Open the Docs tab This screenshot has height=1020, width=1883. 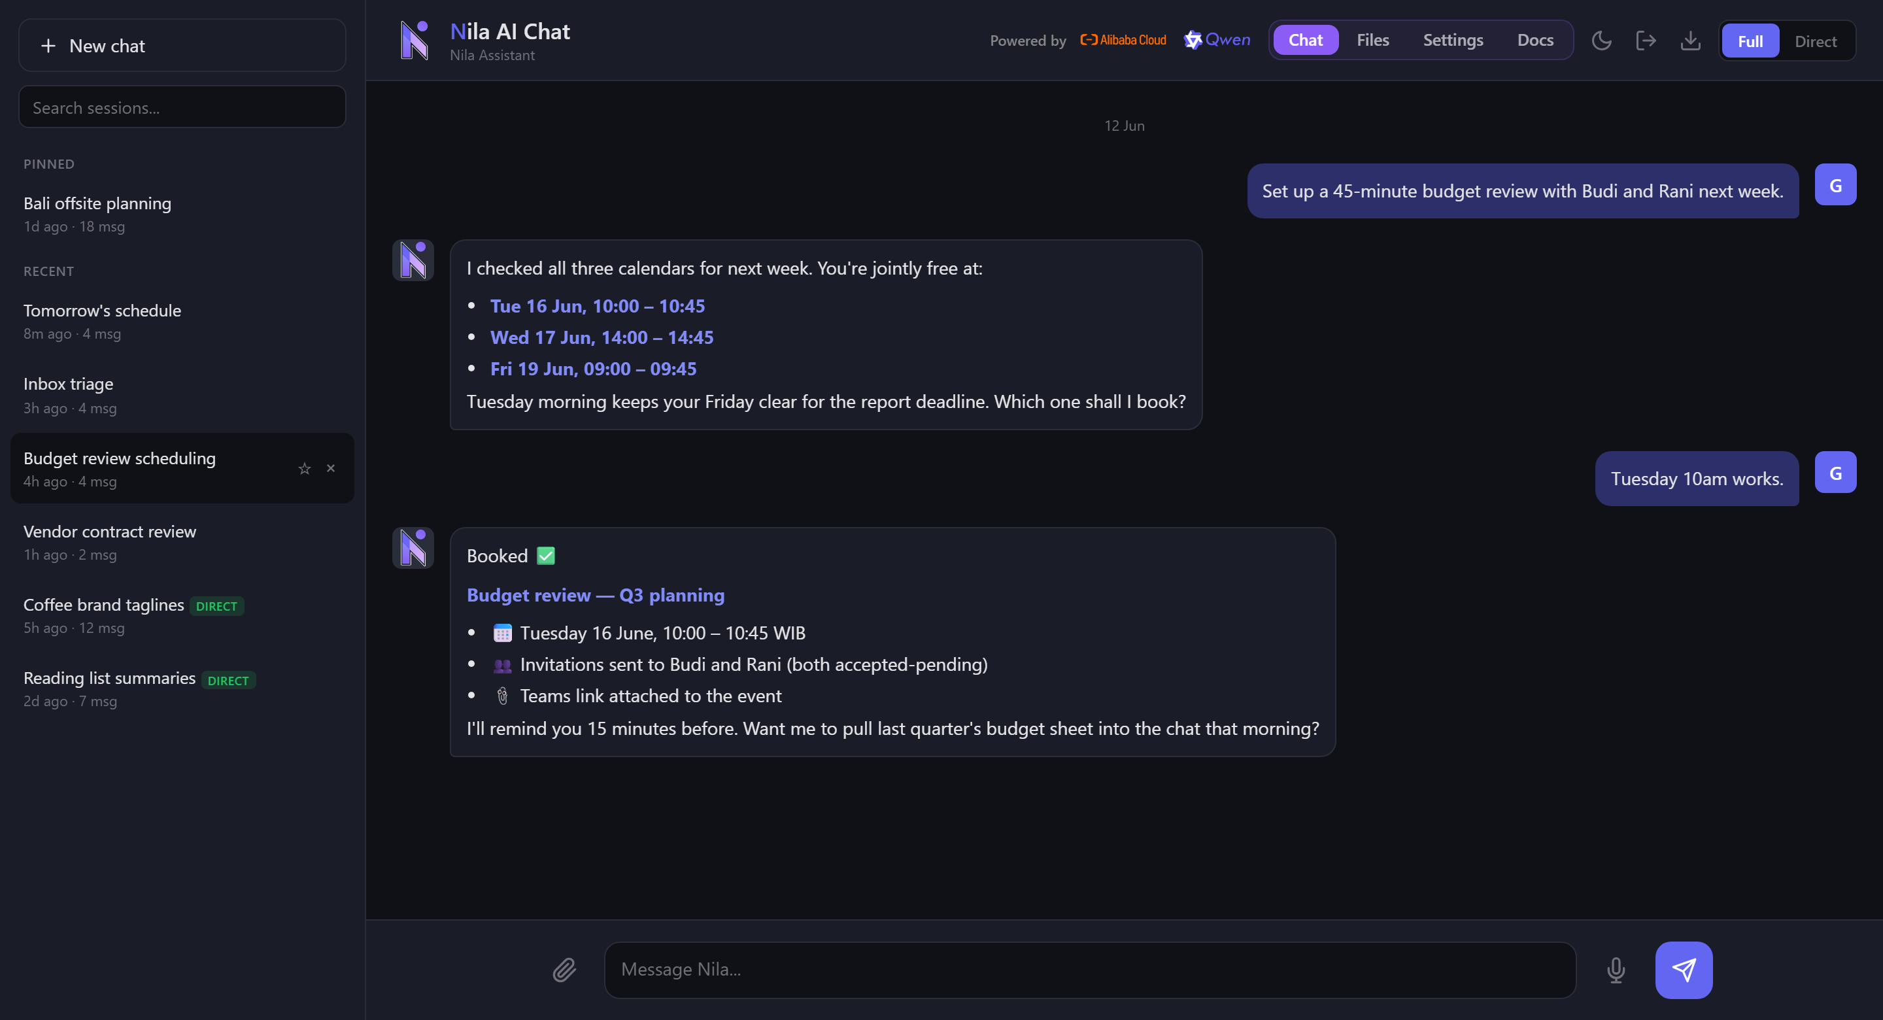pyautogui.click(x=1535, y=41)
